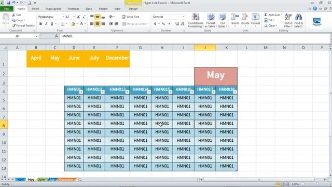
Task: Open Excel Help question mark
Action: coord(315,8)
